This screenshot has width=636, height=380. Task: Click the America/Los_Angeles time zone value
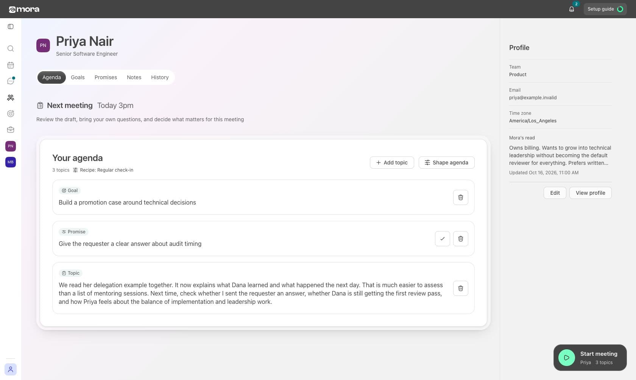[x=533, y=121]
